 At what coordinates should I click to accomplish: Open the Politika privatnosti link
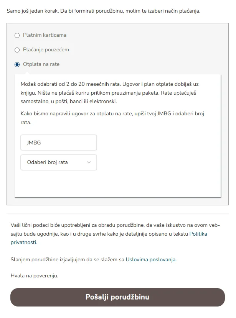pos(198,234)
